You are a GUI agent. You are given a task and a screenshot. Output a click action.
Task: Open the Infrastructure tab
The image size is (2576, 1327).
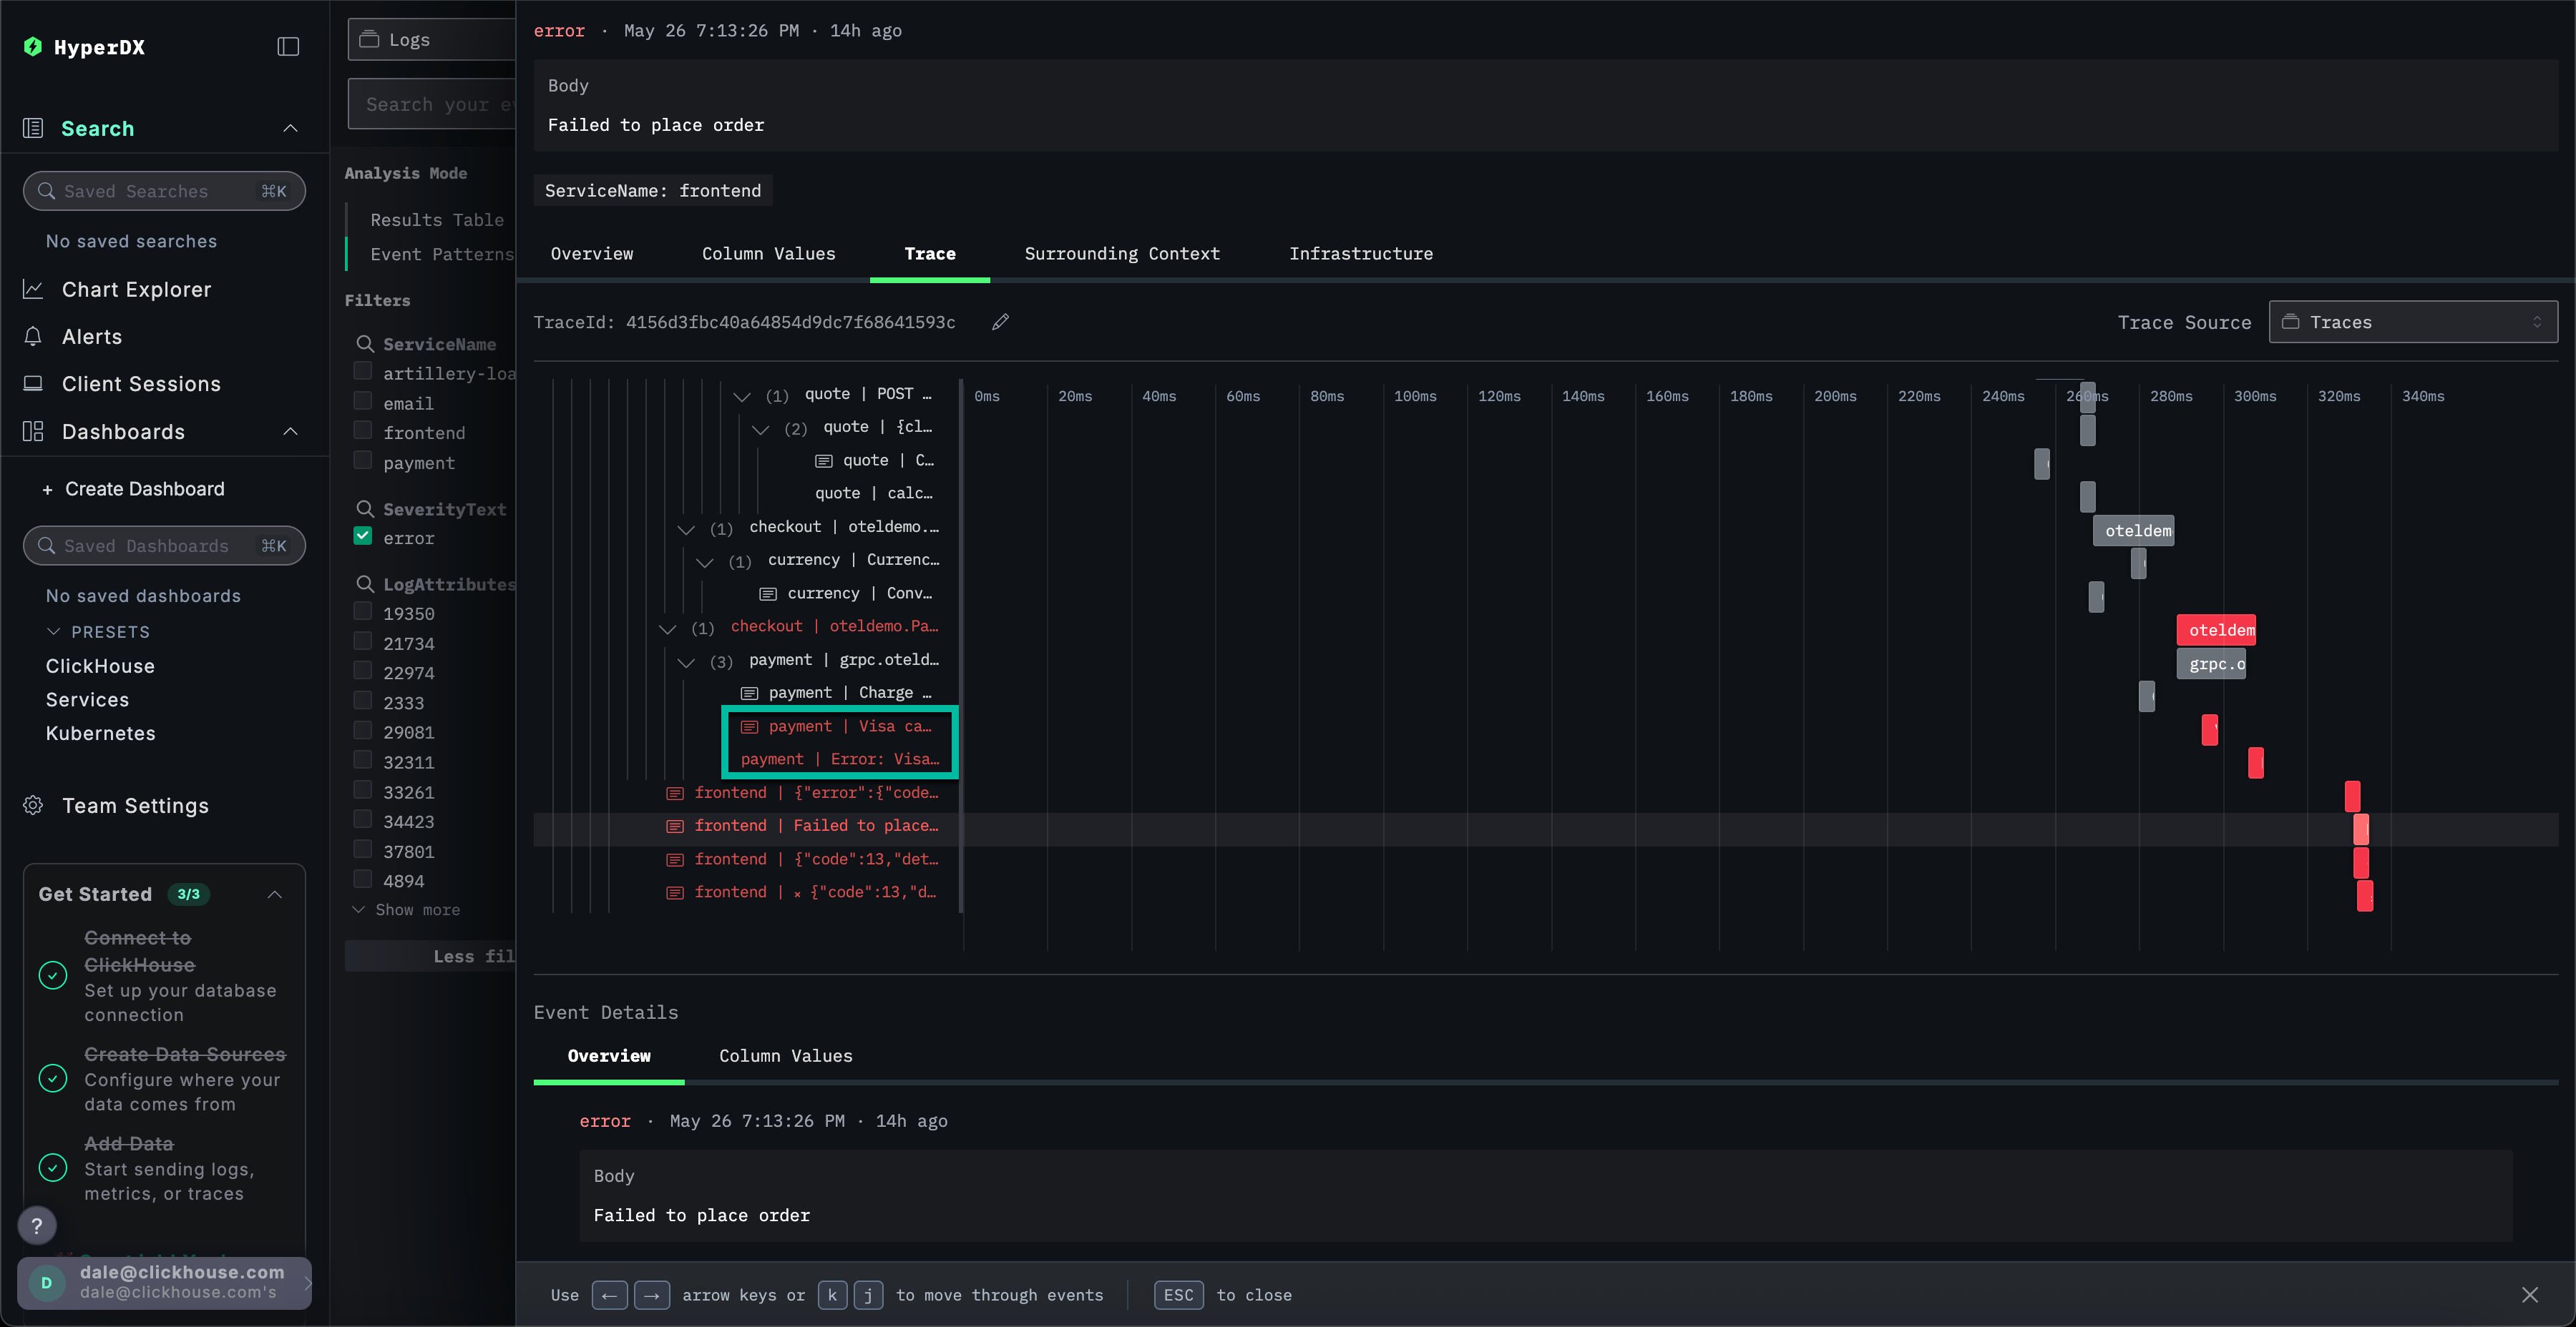(1360, 254)
